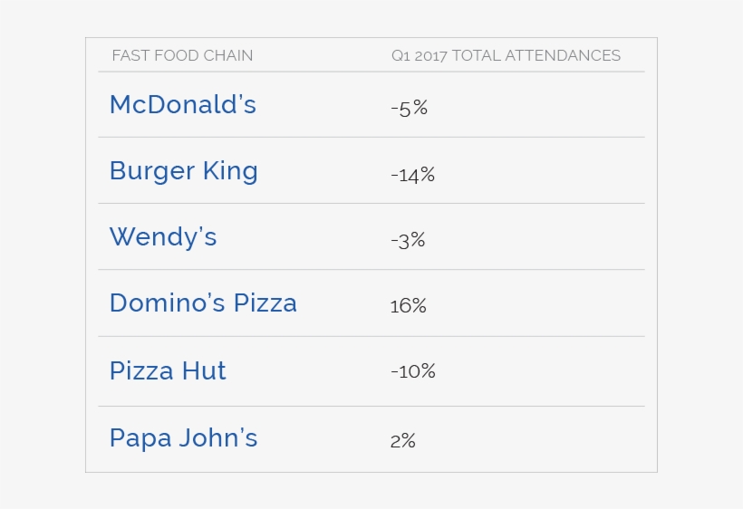Select the Pizza Hut chain name

[168, 371]
